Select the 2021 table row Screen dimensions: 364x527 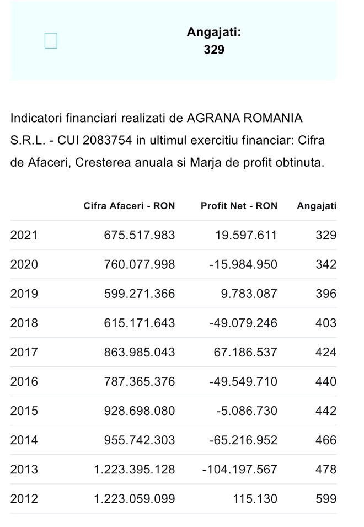pos(173,235)
